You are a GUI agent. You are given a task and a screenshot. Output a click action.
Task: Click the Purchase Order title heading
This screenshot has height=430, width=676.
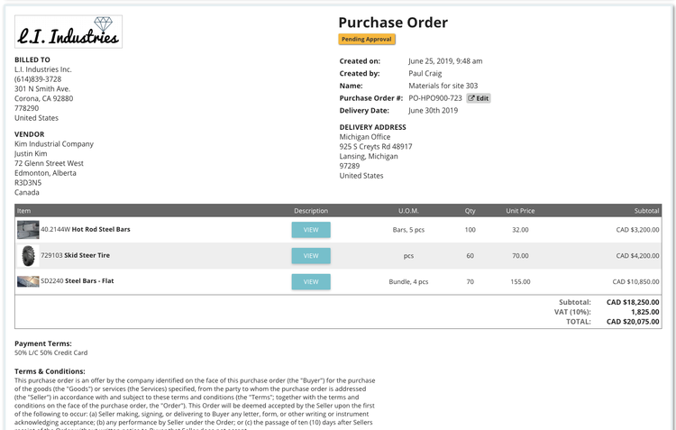tap(393, 23)
